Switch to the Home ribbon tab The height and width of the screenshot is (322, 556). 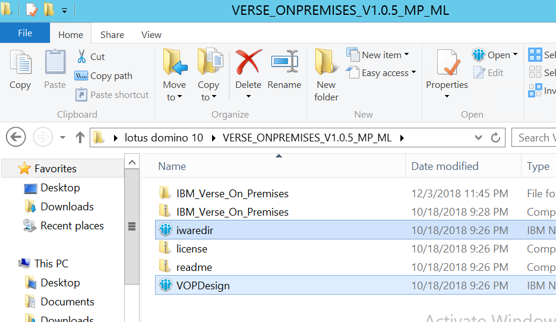tap(71, 34)
